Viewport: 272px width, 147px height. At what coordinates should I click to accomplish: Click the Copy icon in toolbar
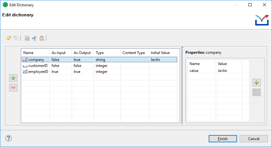click(27, 38)
